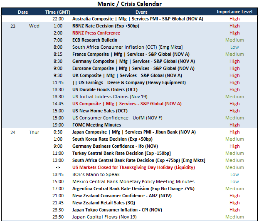
Task: Select the '23:50' time cell
Action: coord(58,217)
